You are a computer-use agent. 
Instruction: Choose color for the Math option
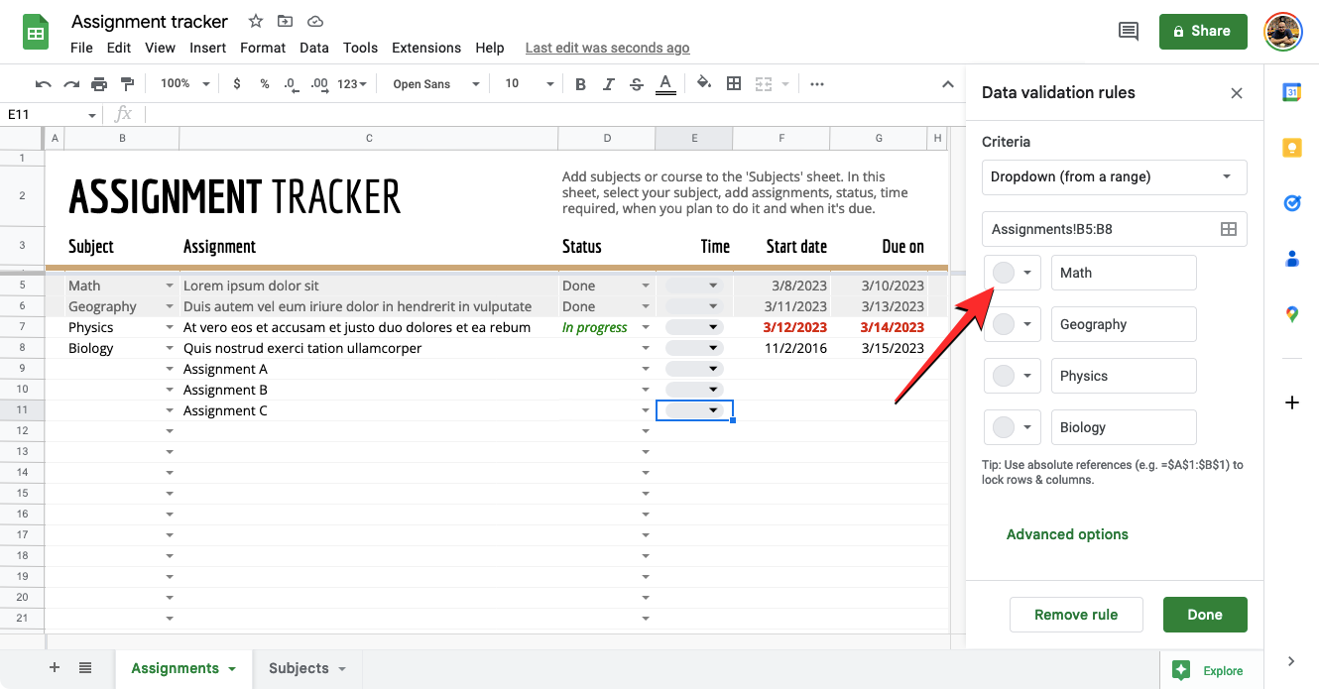[x=1013, y=273]
